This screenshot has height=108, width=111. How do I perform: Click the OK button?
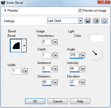[35, 101]
